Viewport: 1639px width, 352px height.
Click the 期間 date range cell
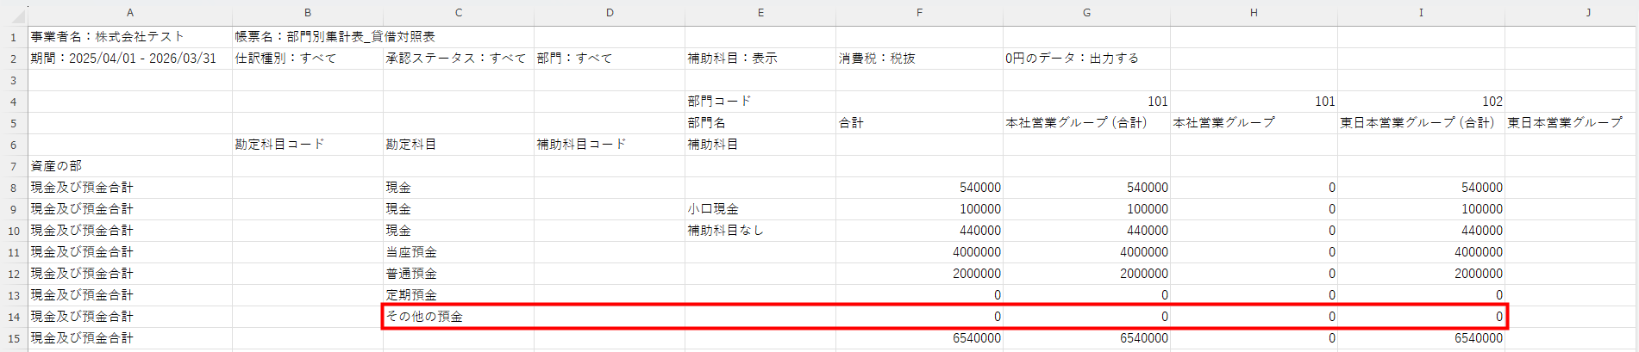tap(123, 59)
